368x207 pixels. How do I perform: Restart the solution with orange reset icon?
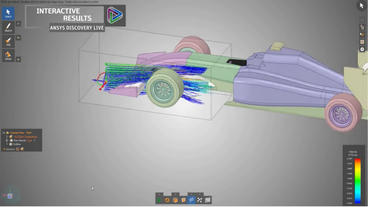tap(167, 200)
